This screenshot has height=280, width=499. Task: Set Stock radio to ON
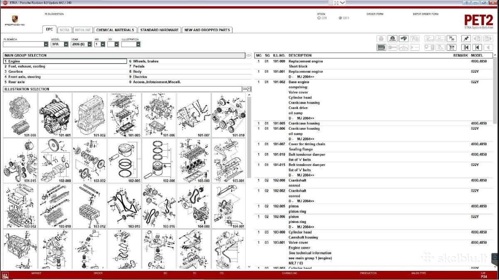click(319, 18)
